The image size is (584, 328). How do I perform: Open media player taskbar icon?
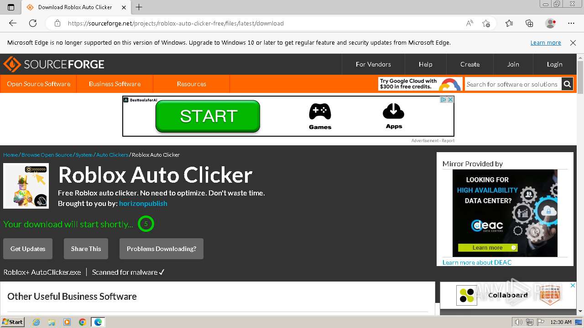[67, 322]
